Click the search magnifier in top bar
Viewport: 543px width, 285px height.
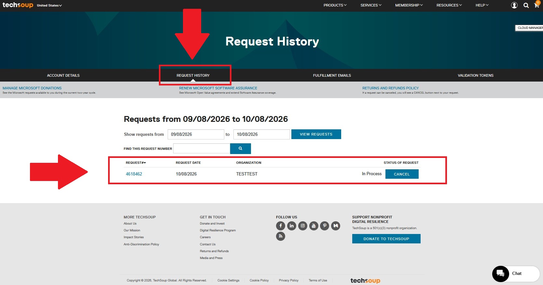pyautogui.click(x=526, y=5)
